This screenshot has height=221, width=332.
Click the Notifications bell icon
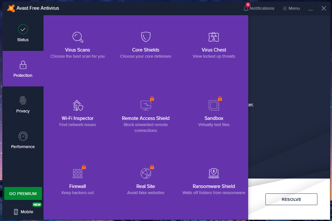click(x=246, y=8)
